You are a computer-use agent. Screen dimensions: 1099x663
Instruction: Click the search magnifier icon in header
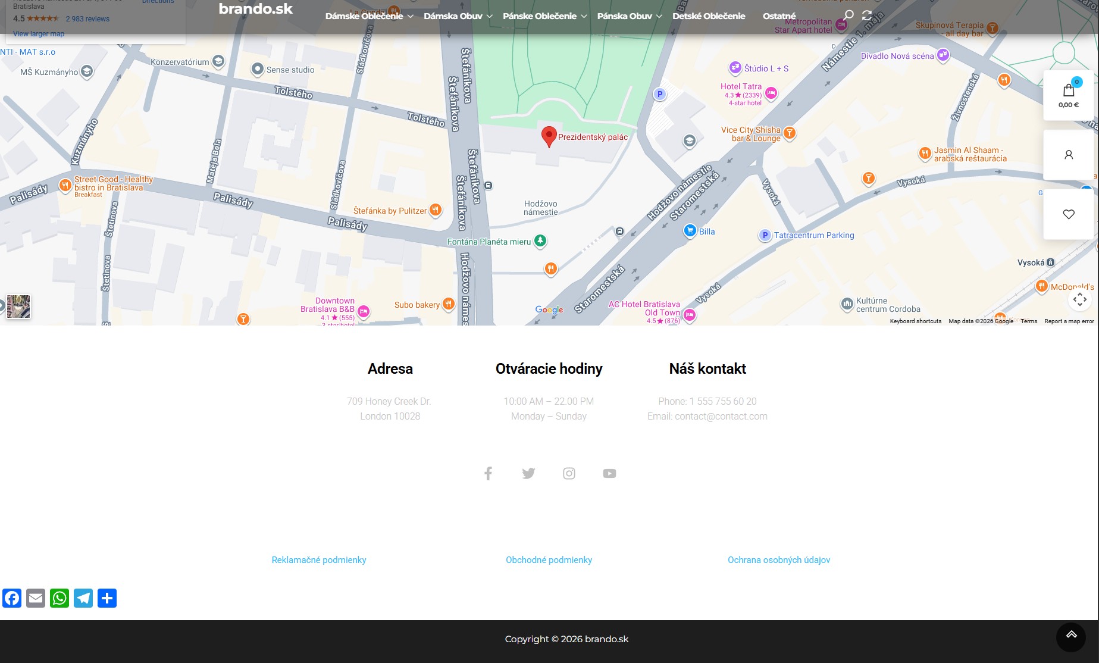pyautogui.click(x=848, y=15)
